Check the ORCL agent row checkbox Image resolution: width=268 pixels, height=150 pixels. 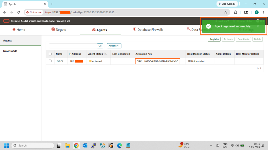(x=50, y=61)
